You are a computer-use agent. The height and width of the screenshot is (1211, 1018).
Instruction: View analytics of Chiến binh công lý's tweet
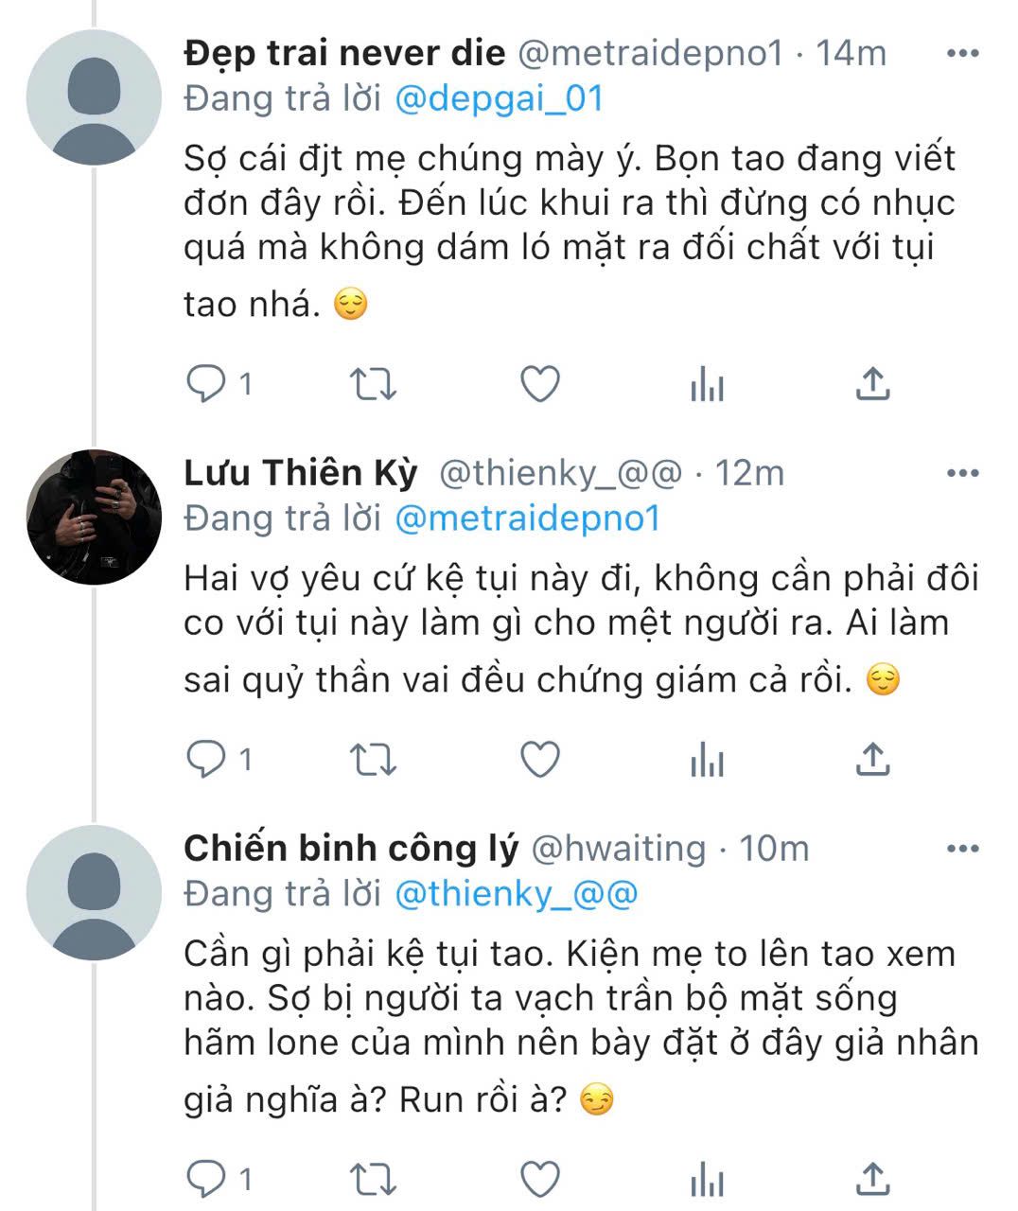point(707,1179)
